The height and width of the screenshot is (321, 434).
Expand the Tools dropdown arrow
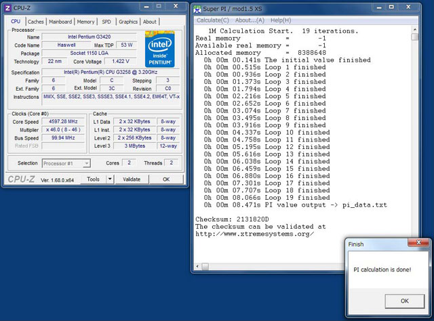(110, 179)
